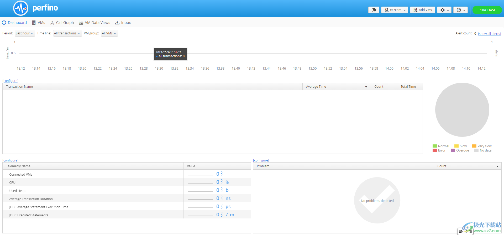The width and height of the screenshot is (504, 235).
Task: Open the xz7com user account menu
Action: coord(395,10)
